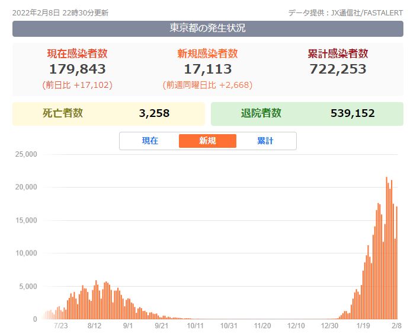The width and height of the screenshot is (420, 333).
Task: Click the 9/1 x-axis date label
Action: 128,326
